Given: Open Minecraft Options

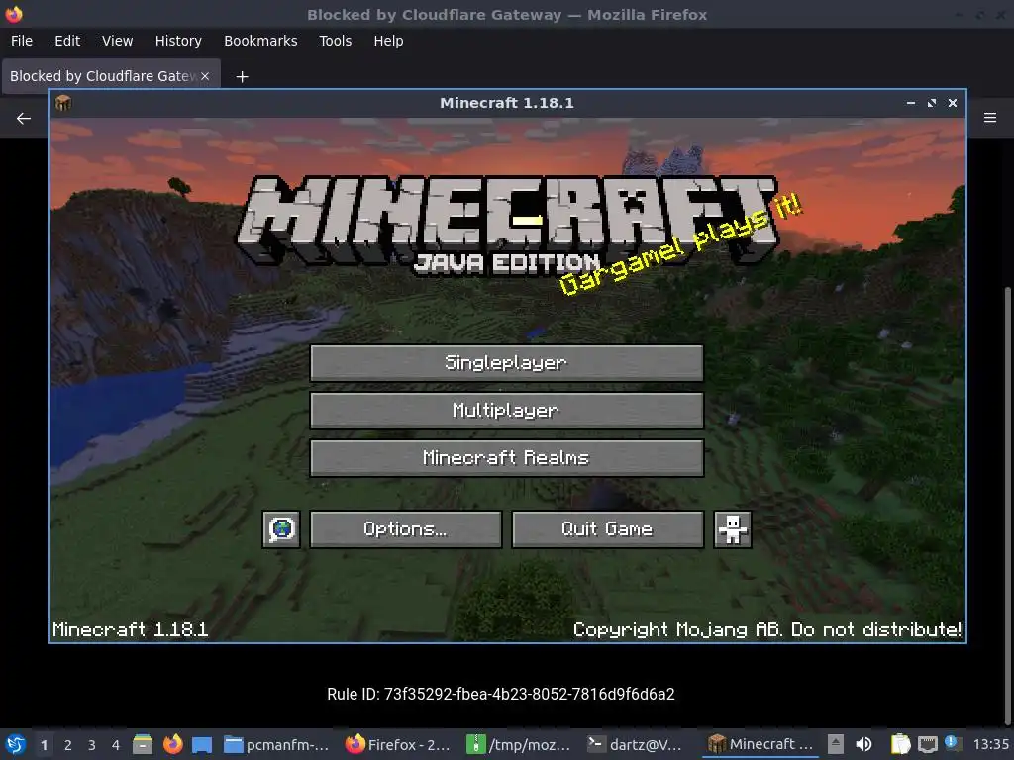Looking at the screenshot, I should (405, 529).
